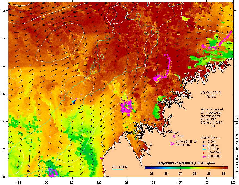Image resolution: width=239 pixels, height=185 pixels.
Task: Click the longitude axis label '126'
Action: click(206, 183)
